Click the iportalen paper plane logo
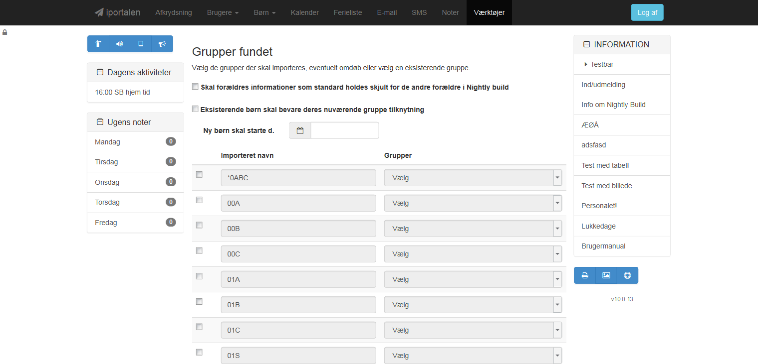The image size is (758, 364). [x=118, y=12]
